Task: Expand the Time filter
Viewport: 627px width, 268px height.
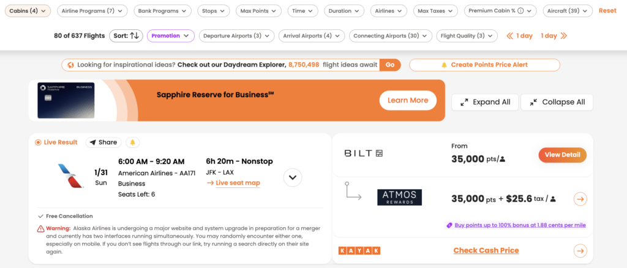Action: 302,11
